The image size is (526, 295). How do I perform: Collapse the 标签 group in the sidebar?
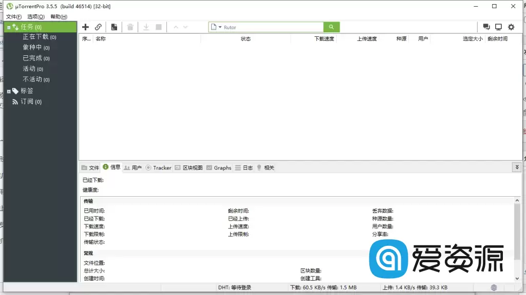8,91
